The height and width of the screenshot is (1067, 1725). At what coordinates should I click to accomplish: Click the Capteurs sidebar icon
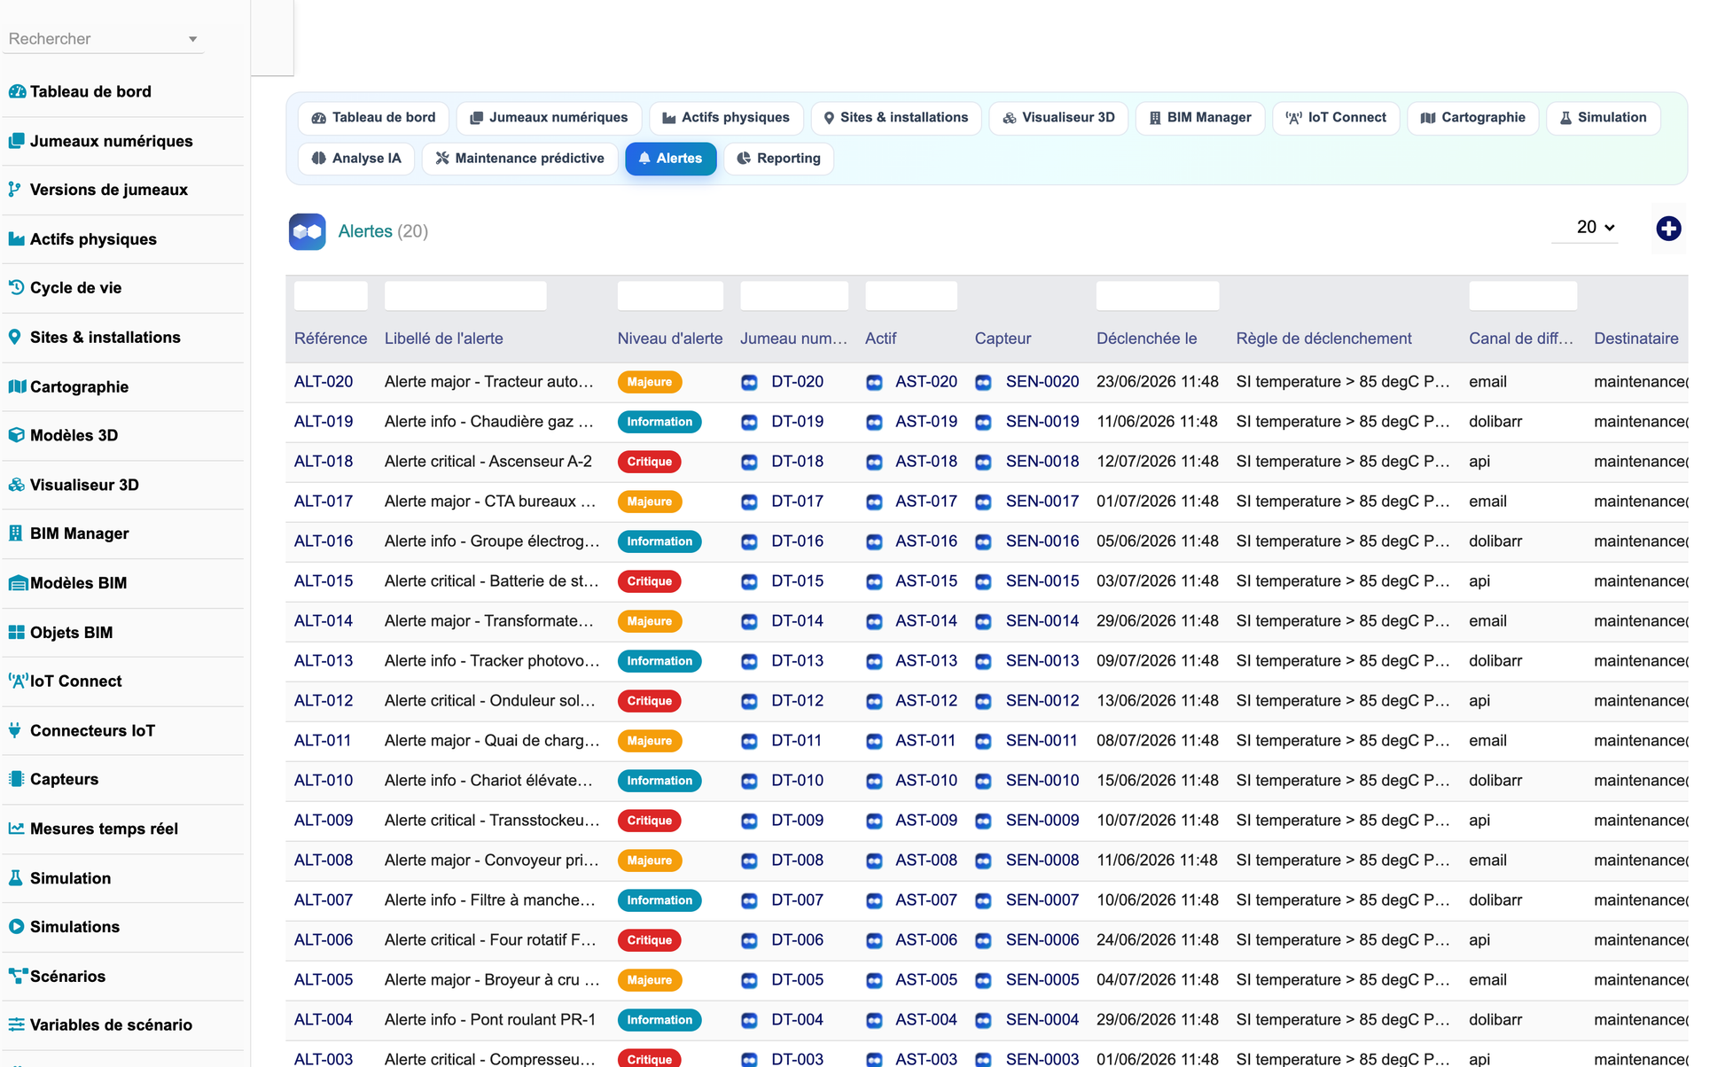16,779
